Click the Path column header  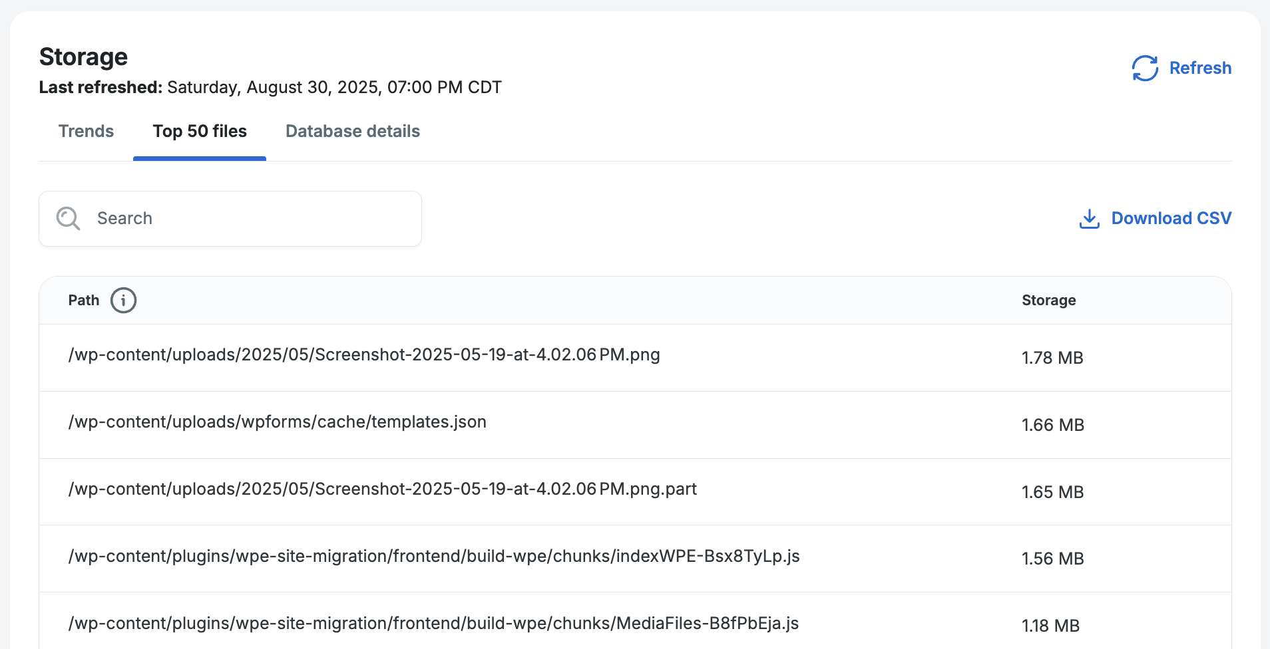coord(84,301)
